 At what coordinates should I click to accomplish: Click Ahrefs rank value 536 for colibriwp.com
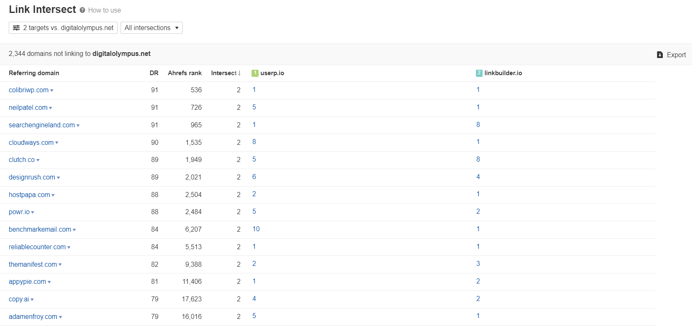pos(196,90)
